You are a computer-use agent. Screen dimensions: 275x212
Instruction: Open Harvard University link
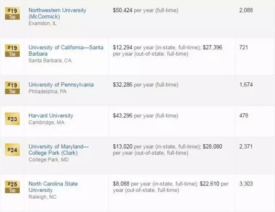[51, 116]
